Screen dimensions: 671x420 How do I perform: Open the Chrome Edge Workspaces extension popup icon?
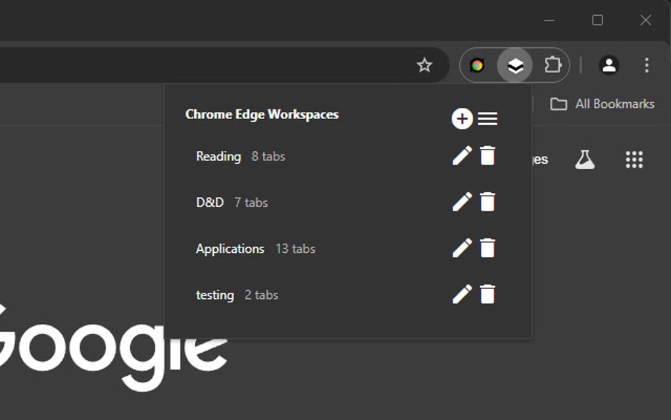514,65
